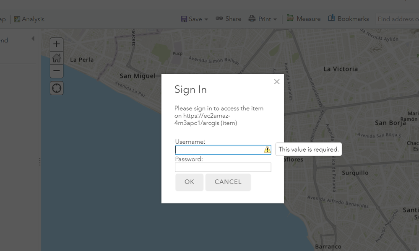
Task: Zoom in on the map
Action: (57, 44)
